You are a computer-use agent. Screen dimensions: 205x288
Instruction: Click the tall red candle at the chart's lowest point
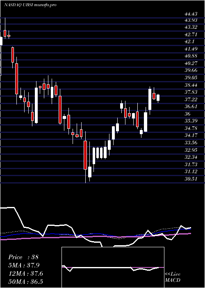point(85,155)
